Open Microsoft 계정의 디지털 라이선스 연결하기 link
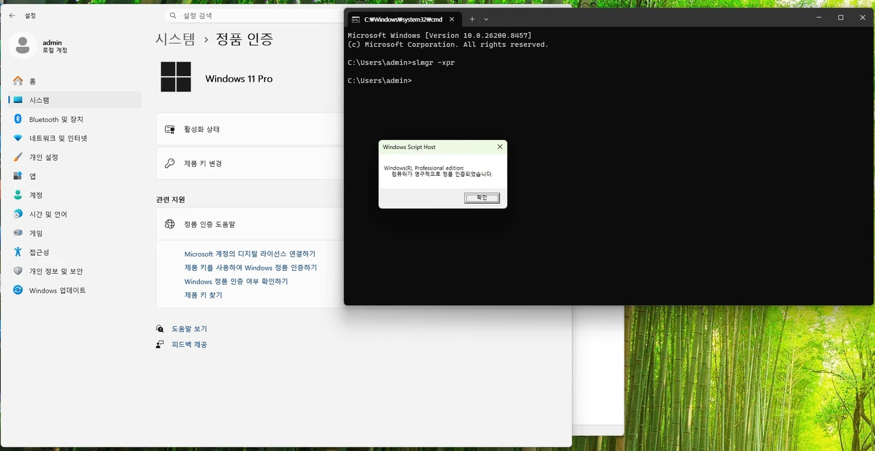The width and height of the screenshot is (875, 451). [250, 254]
